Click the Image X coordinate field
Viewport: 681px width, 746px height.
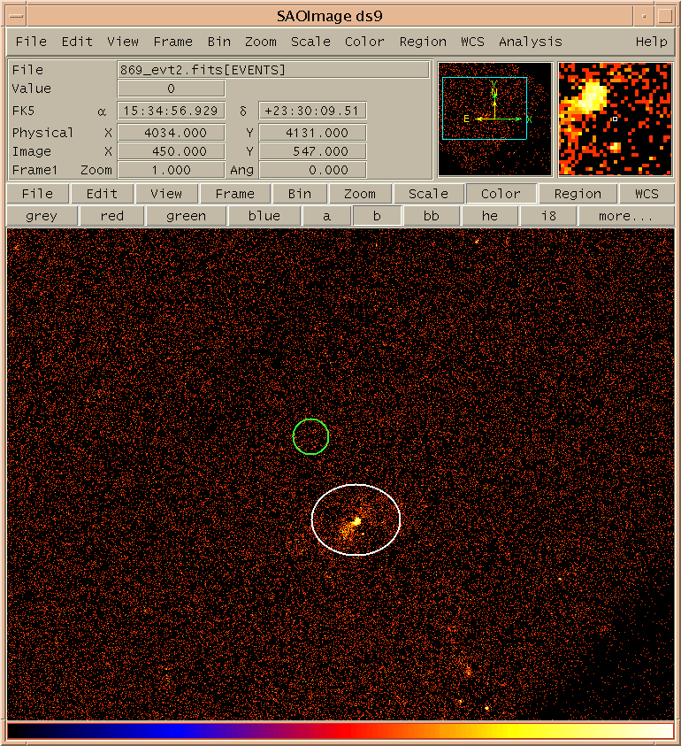[172, 151]
